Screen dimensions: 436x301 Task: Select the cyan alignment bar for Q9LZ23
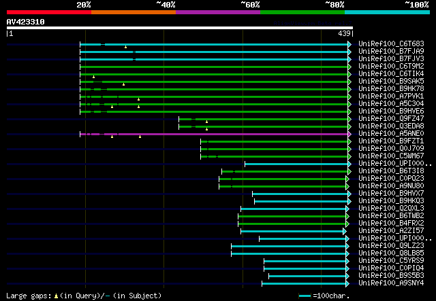click(x=288, y=247)
